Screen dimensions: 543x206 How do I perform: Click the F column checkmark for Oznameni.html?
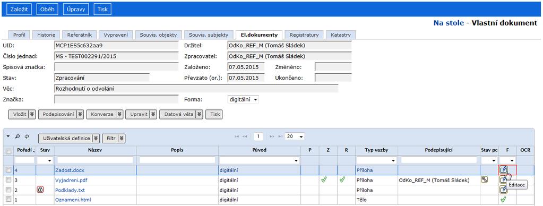[x=503, y=200]
